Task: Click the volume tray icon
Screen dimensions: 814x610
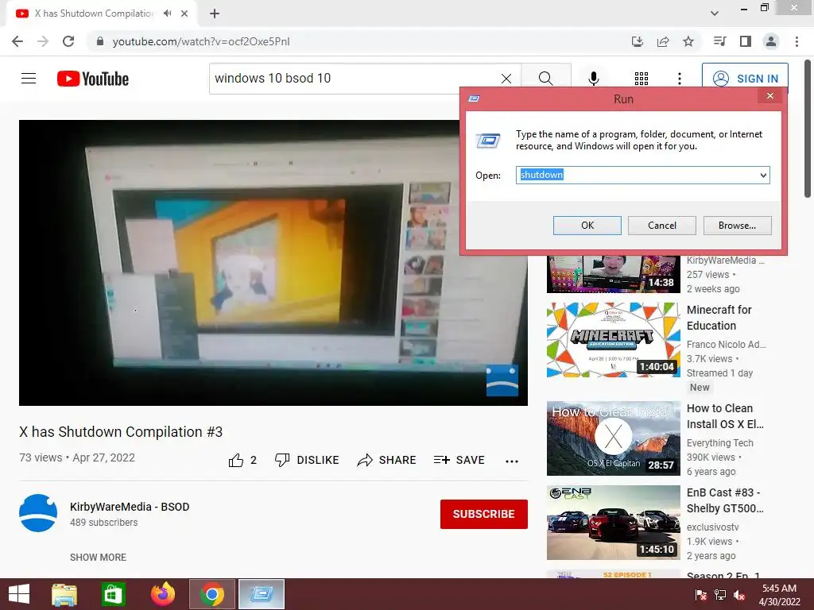Action: pos(739,595)
